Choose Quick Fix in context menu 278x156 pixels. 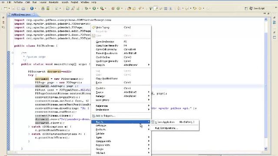[x=121, y=88]
